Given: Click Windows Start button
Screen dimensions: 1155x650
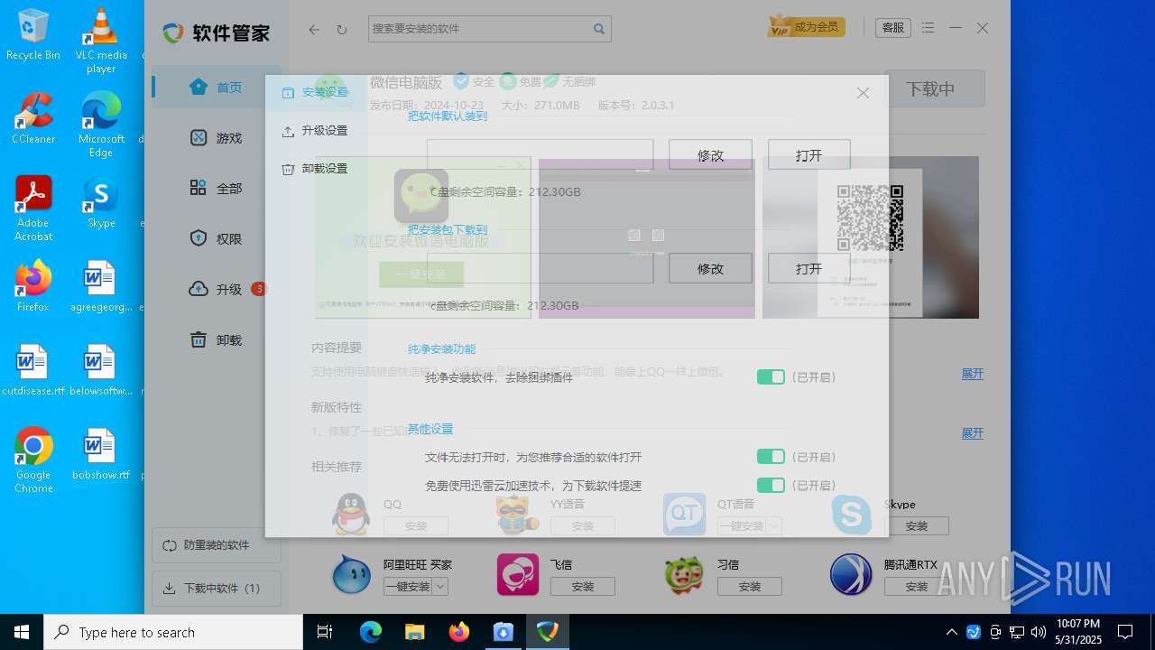Looking at the screenshot, I should point(22,632).
